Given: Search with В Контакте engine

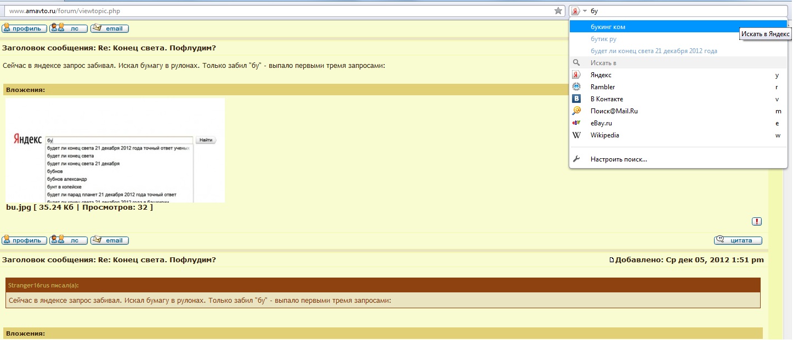Looking at the screenshot, I should point(606,99).
